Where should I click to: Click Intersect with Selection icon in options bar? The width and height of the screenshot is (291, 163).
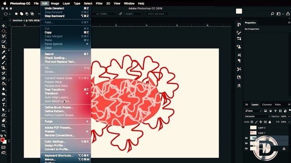pos(32,14)
